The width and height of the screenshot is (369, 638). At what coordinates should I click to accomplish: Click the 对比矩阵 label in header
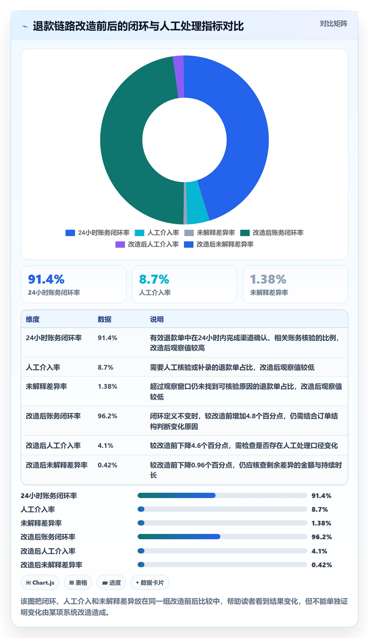(x=333, y=24)
